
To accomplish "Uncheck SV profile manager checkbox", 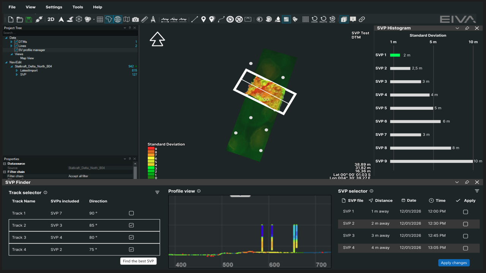I will pyautogui.click(x=16, y=50).
